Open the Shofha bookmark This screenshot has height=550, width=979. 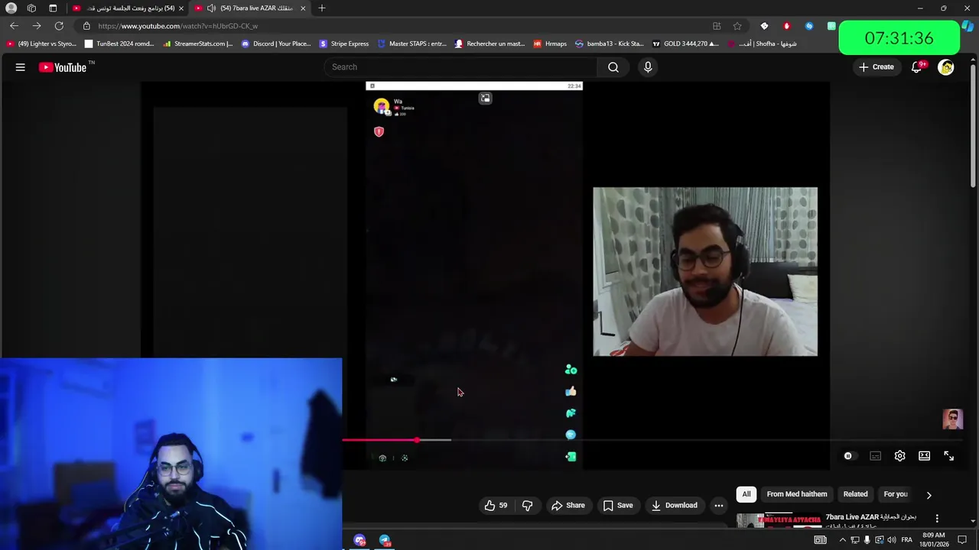(x=761, y=44)
